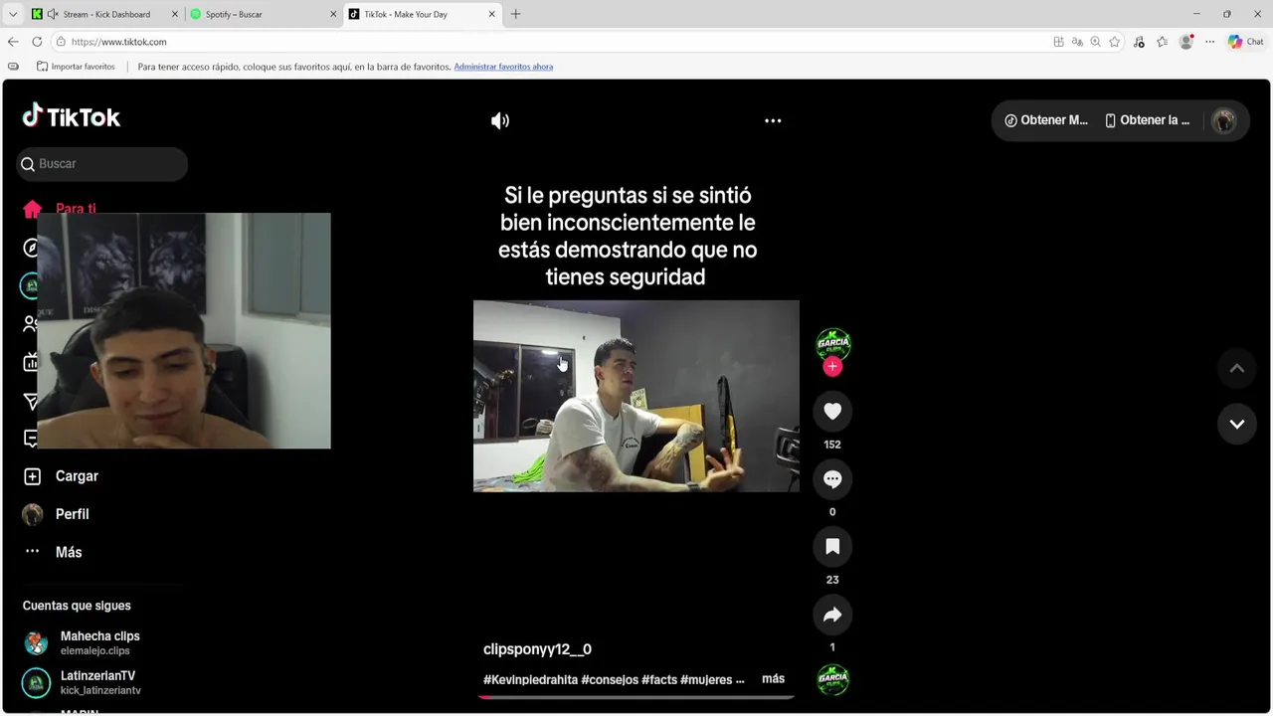The image size is (1273, 716).
Task: Click the Cargar plus icon in the sidebar
Action: [33, 476]
